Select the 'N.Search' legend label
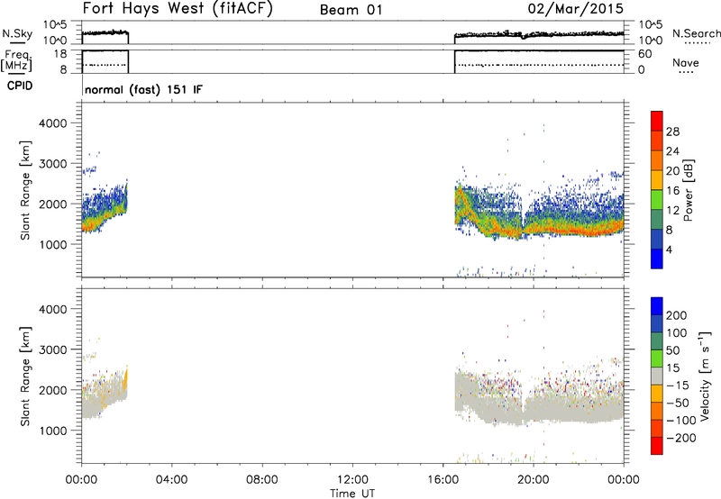721x499 pixels. (x=696, y=33)
